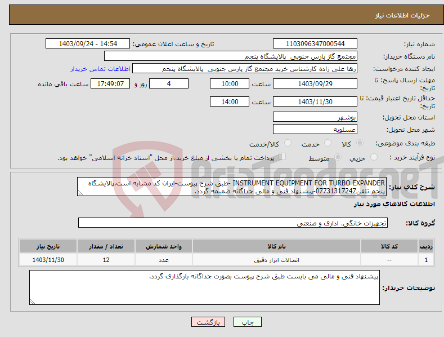Click the کد کالا column header
Screen dimensions: 444x337
[x=389, y=246]
